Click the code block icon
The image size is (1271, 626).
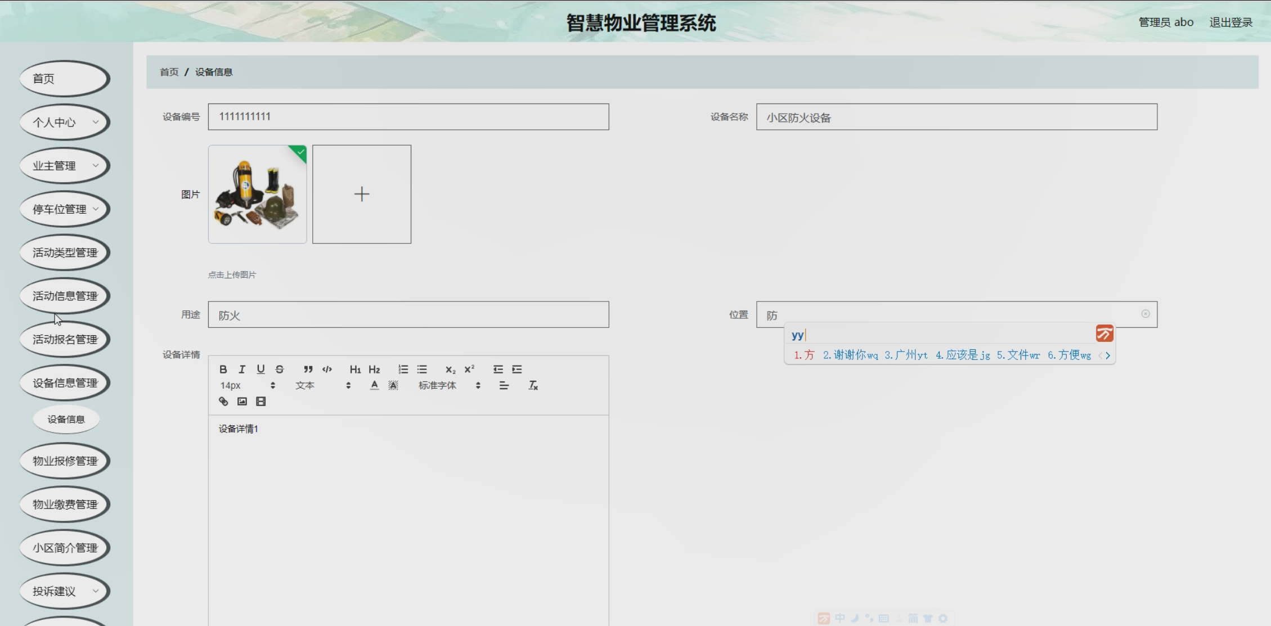327,370
